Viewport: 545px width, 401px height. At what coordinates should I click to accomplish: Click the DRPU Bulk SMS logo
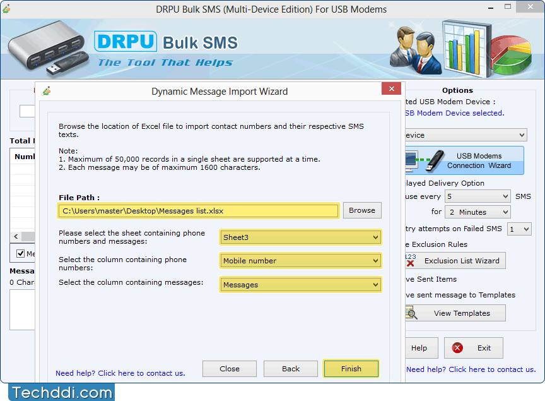tap(166, 42)
